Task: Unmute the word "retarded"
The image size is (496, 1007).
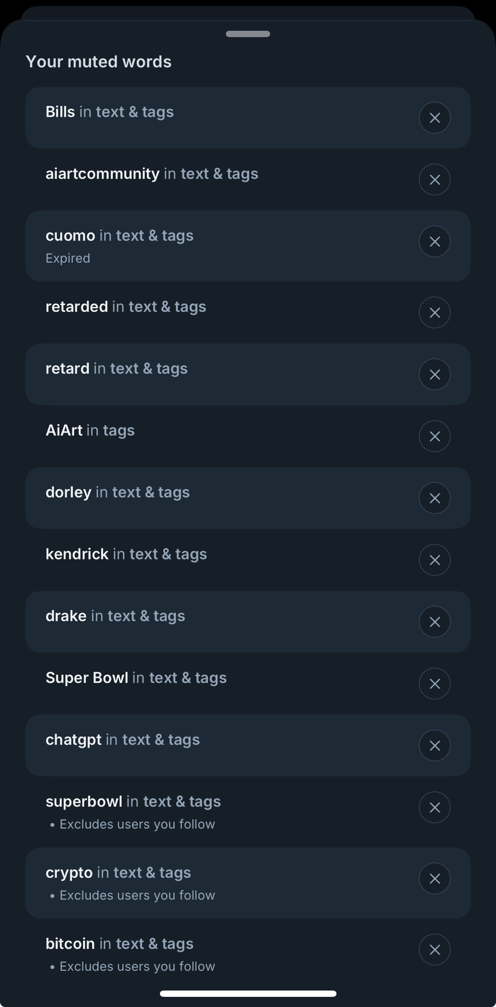Action: (434, 313)
